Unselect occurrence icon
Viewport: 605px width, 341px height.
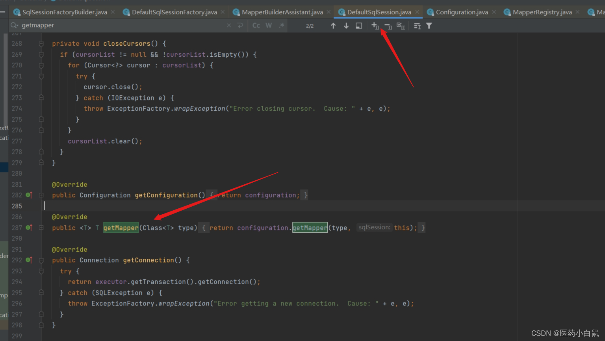tap(388, 26)
